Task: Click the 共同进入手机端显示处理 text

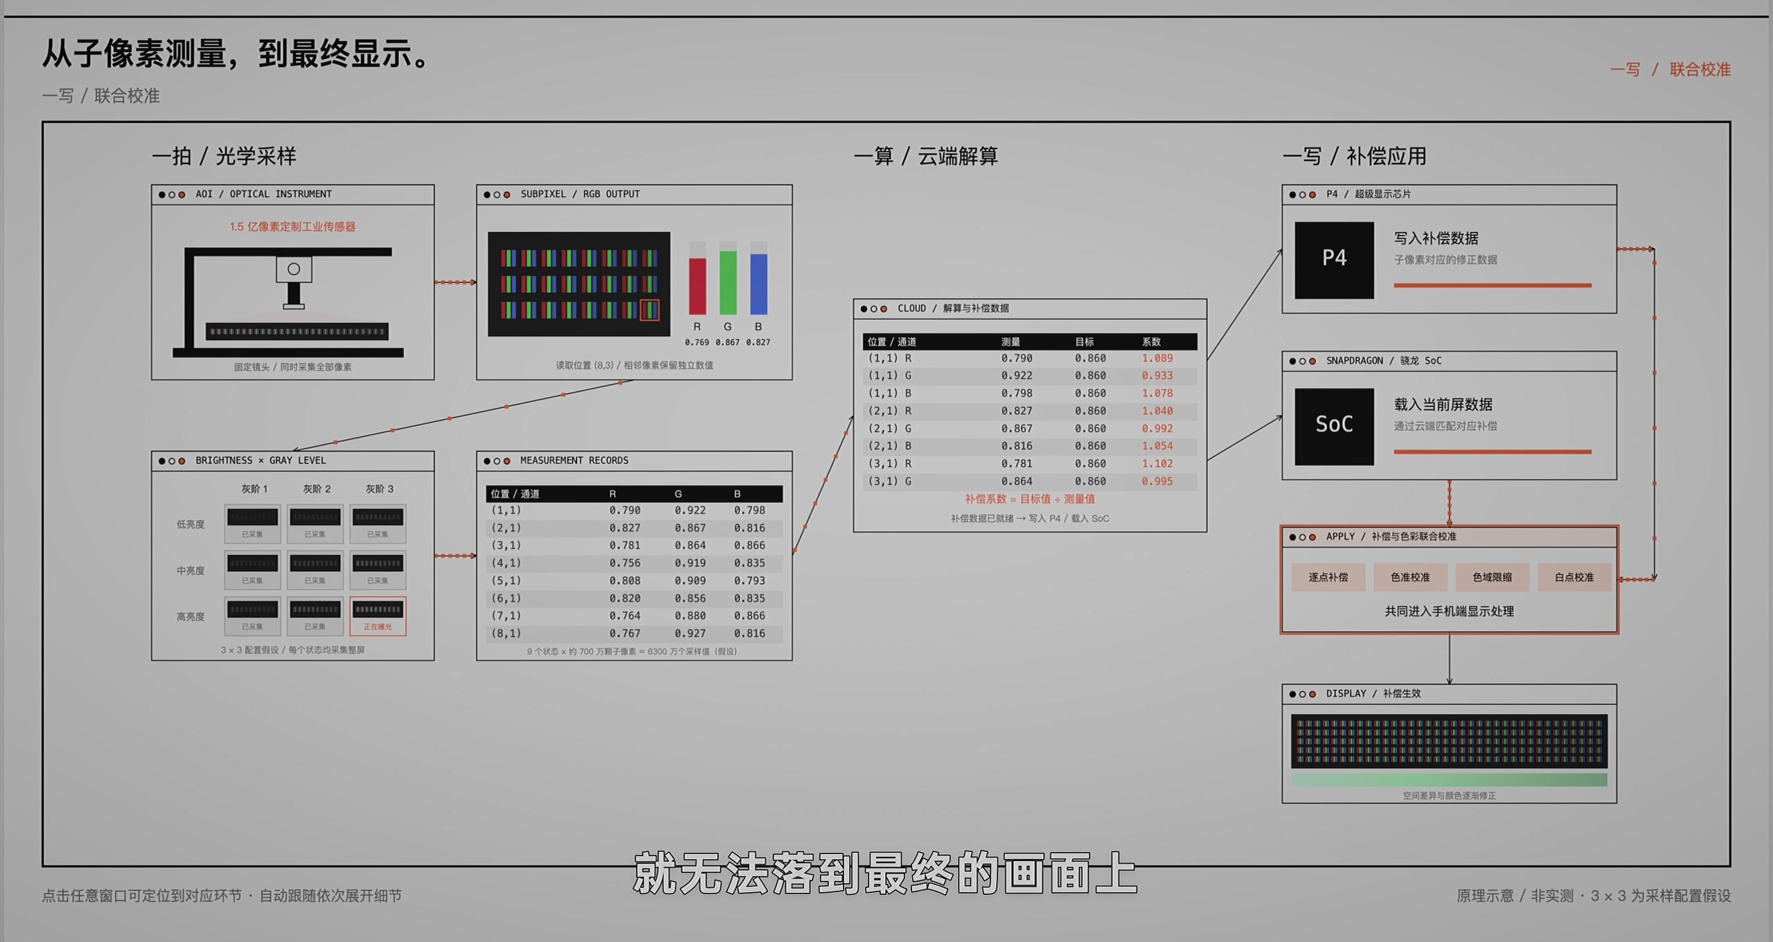Action: [1449, 611]
